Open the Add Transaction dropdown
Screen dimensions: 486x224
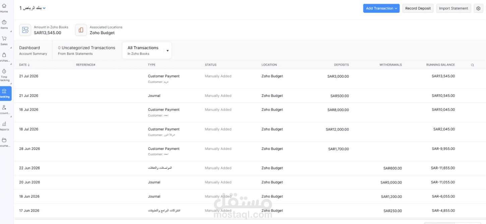click(x=381, y=8)
